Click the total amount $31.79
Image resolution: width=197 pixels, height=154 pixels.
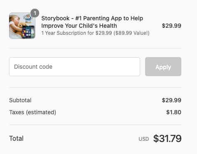167,138
